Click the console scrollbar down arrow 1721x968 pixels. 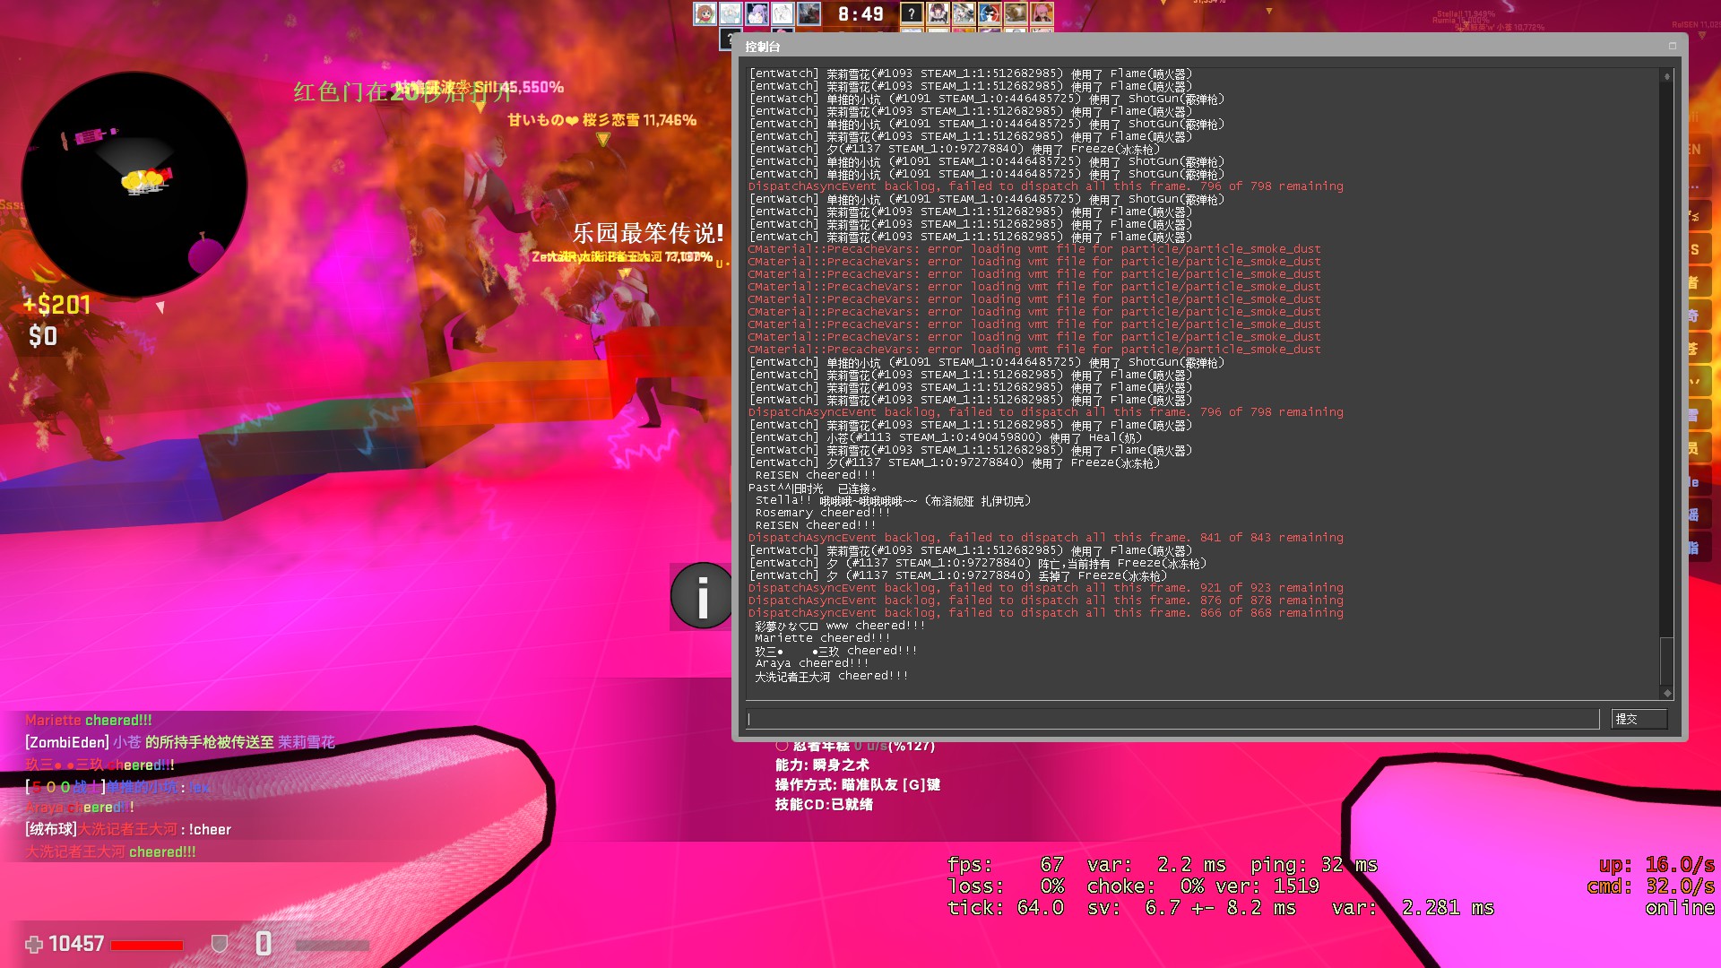coord(1666,692)
